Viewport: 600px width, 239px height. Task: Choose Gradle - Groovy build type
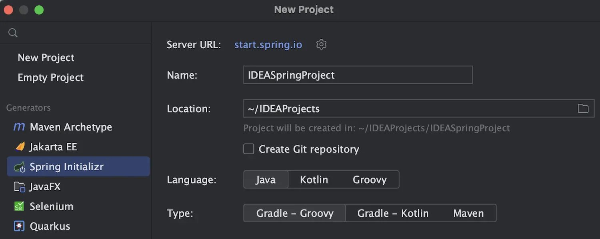coord(295,213)
